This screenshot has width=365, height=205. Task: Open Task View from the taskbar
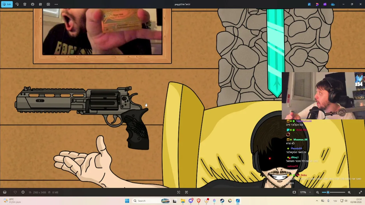coord(175,201)
